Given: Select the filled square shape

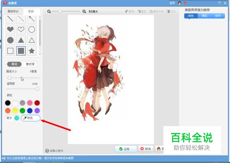Looking at the screenshot, I should click(21, 51).
